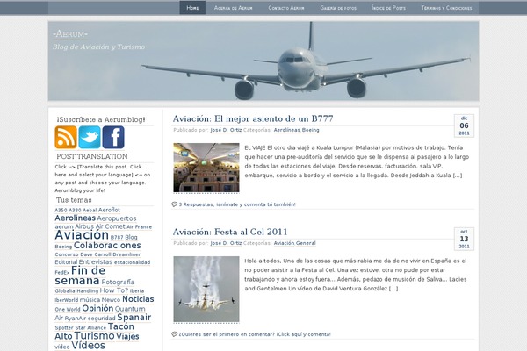The width and height of the screenshot is (527, 351).
Task: Open the Twitter bird icon
Action: pyautogui.click(x=90, y=137)
